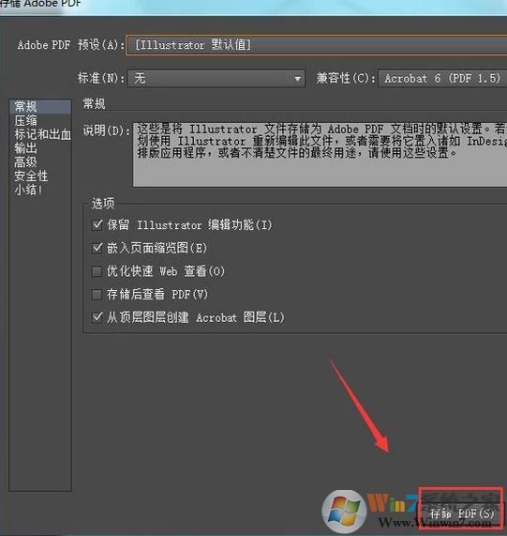
Task: Switch to the 安全性 section
Action: 40,176
